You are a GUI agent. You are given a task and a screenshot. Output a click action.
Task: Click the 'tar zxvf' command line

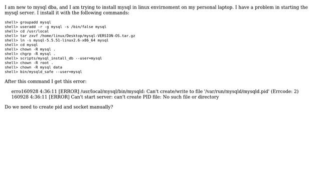coord(70,35)
